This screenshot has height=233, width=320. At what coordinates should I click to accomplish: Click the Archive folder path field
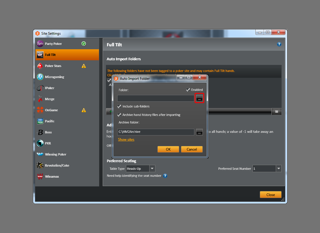(156, 132)
